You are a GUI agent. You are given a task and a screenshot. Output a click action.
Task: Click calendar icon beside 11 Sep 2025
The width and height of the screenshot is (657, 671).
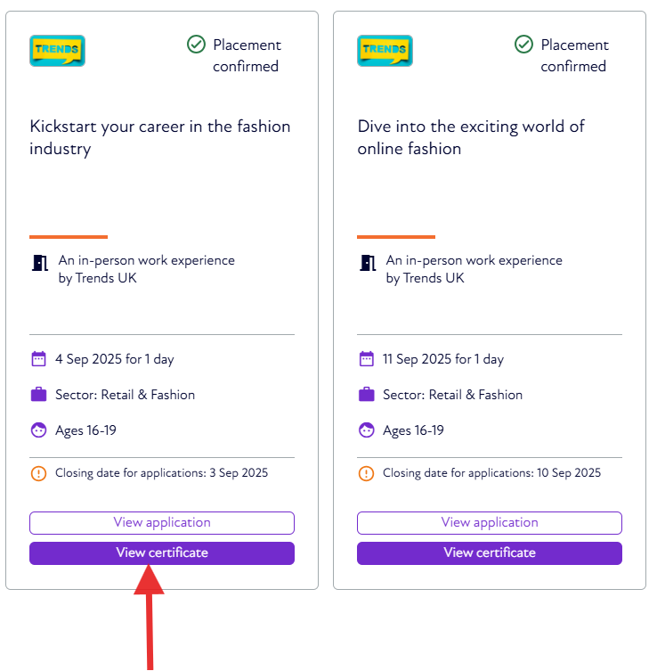366,359
